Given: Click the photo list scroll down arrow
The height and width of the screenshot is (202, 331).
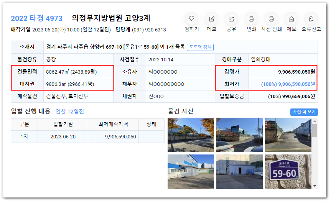Looking at the screenshot, I should [315, 186].
